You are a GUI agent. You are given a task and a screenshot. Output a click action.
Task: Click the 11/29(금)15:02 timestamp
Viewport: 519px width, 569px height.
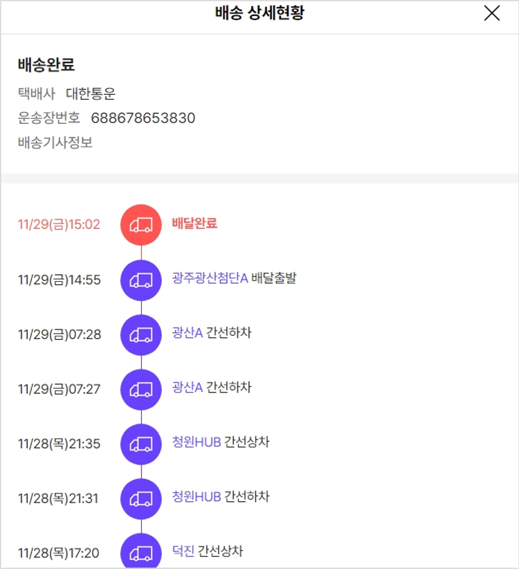click(x=59, y=224)
